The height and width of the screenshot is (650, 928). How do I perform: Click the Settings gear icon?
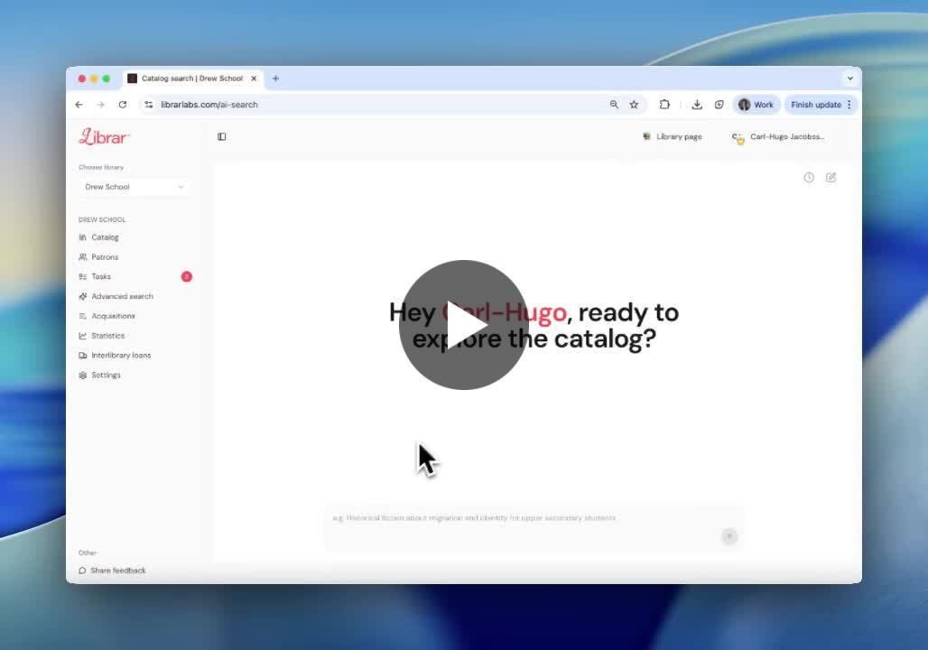pyautogui.click(x=83, y=375)
